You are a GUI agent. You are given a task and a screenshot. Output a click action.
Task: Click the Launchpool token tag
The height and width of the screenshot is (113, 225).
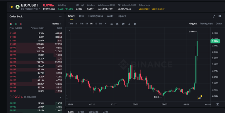tap(144, 9)
